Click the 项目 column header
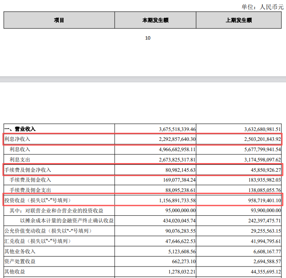Viewport: 286px width, 278px height. (x=59, y=20)
